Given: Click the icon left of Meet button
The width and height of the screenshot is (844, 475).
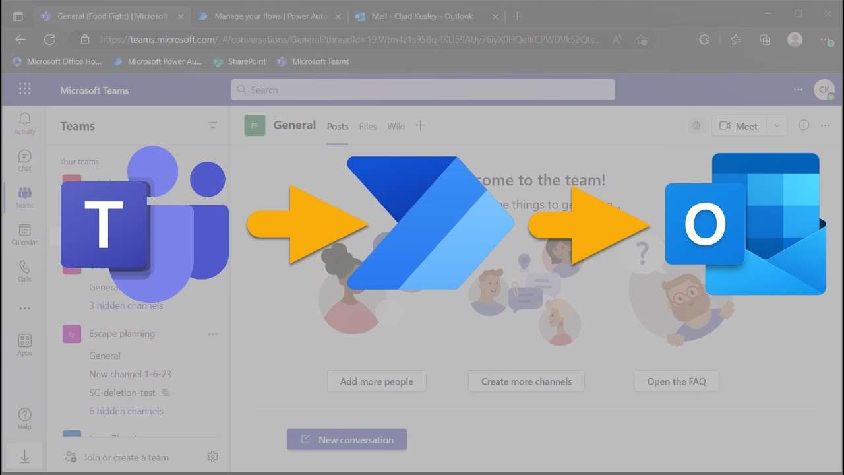Looking at the screenshot, I should click(696, 125).
